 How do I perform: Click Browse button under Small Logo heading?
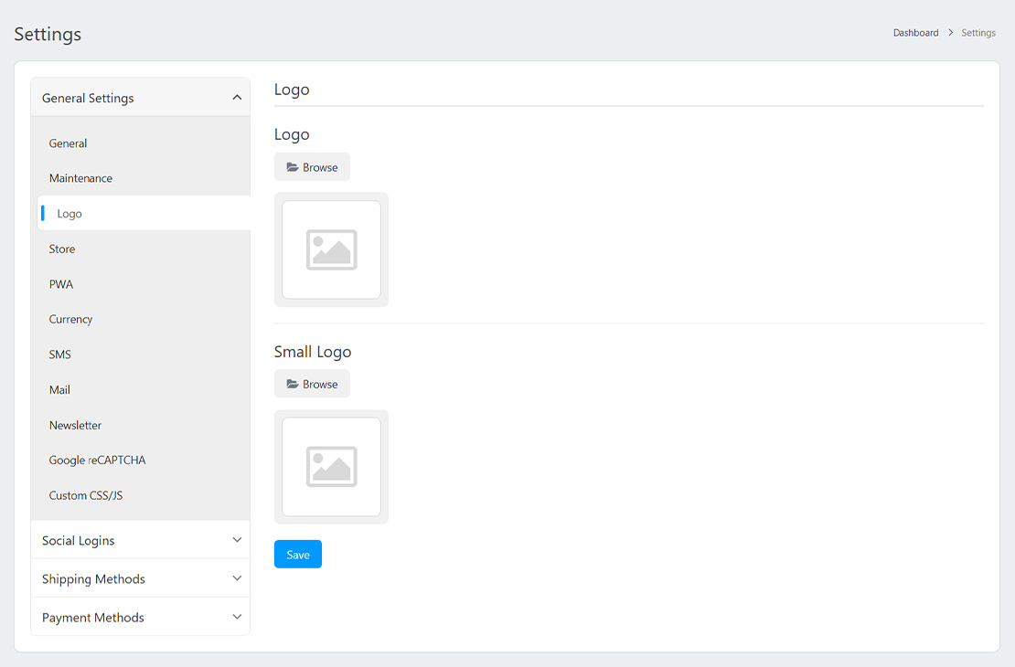(312, 385)
